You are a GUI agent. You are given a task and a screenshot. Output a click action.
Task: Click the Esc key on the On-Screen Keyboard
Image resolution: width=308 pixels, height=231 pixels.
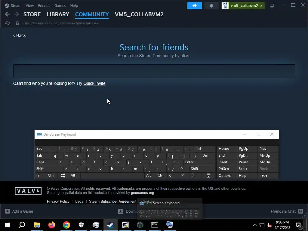click(41, 149)
